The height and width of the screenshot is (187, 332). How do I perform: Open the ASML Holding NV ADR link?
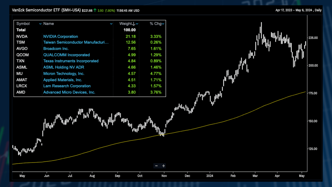tap(64, 67)
